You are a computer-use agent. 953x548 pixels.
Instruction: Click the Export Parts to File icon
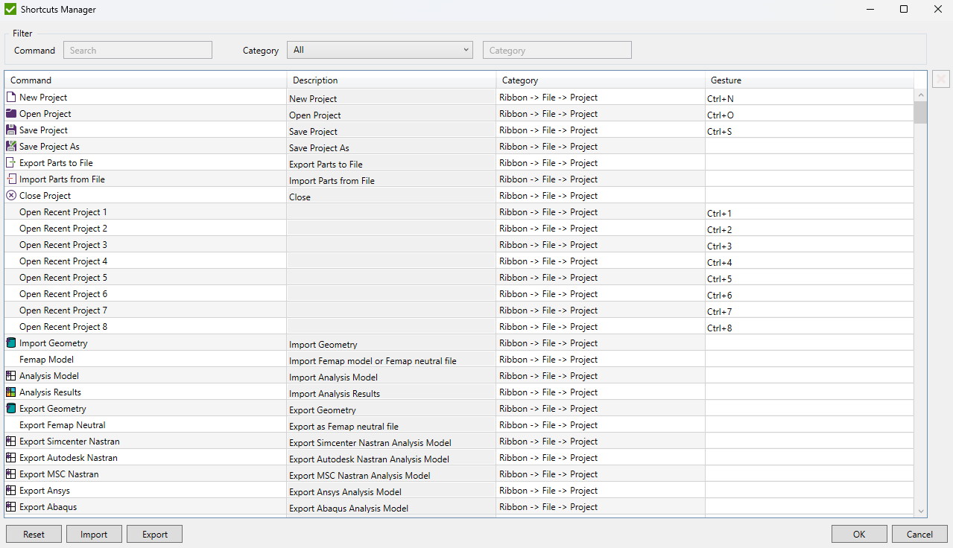(11, 163)
